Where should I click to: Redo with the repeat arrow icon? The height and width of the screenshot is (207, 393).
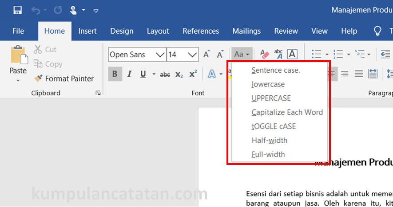[x=58, y=10]
